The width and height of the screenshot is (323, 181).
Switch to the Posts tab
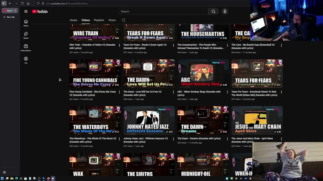point(112,20)
